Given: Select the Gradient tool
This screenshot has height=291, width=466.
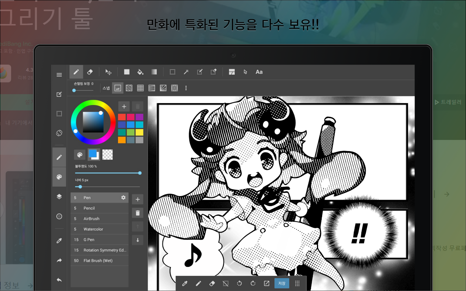Looking at the screenshot, I should [154, 72].
